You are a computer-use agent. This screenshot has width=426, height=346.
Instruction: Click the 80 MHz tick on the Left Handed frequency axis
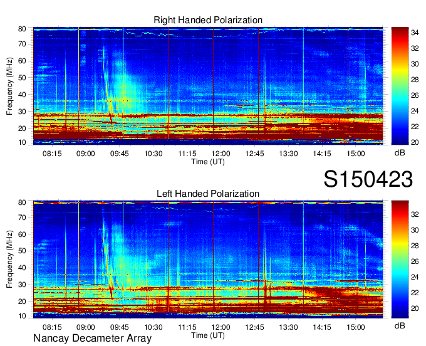click(x=23, y=202)
